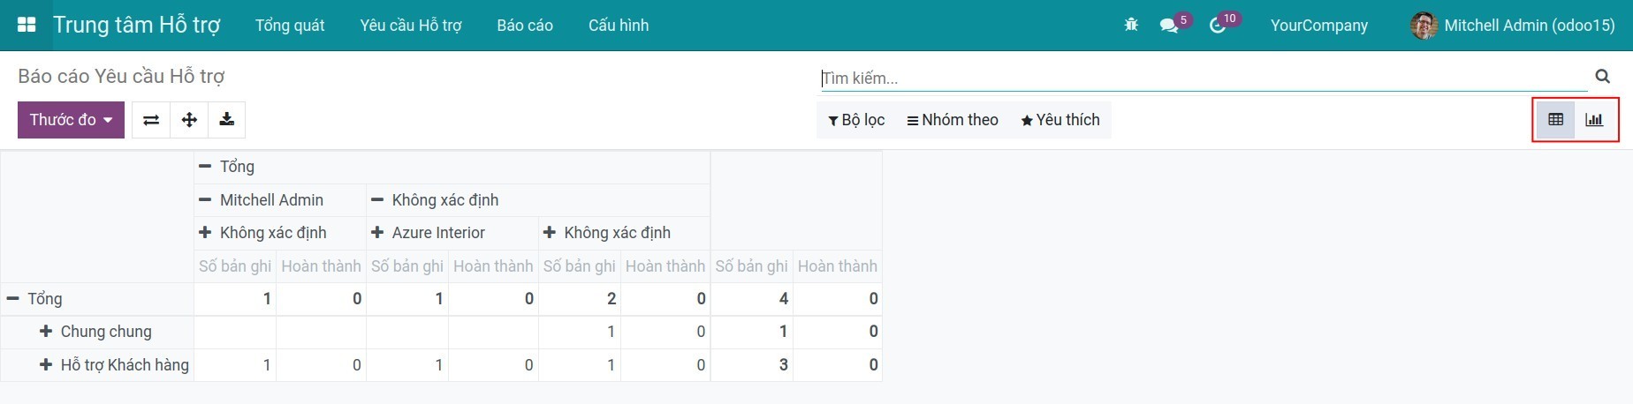Click the flip axis icon

click(151, 120)
